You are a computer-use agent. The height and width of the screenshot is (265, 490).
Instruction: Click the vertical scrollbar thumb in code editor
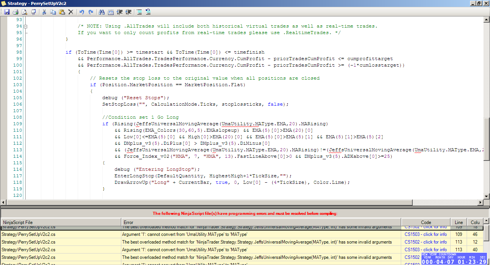click(x=487, y=139)
